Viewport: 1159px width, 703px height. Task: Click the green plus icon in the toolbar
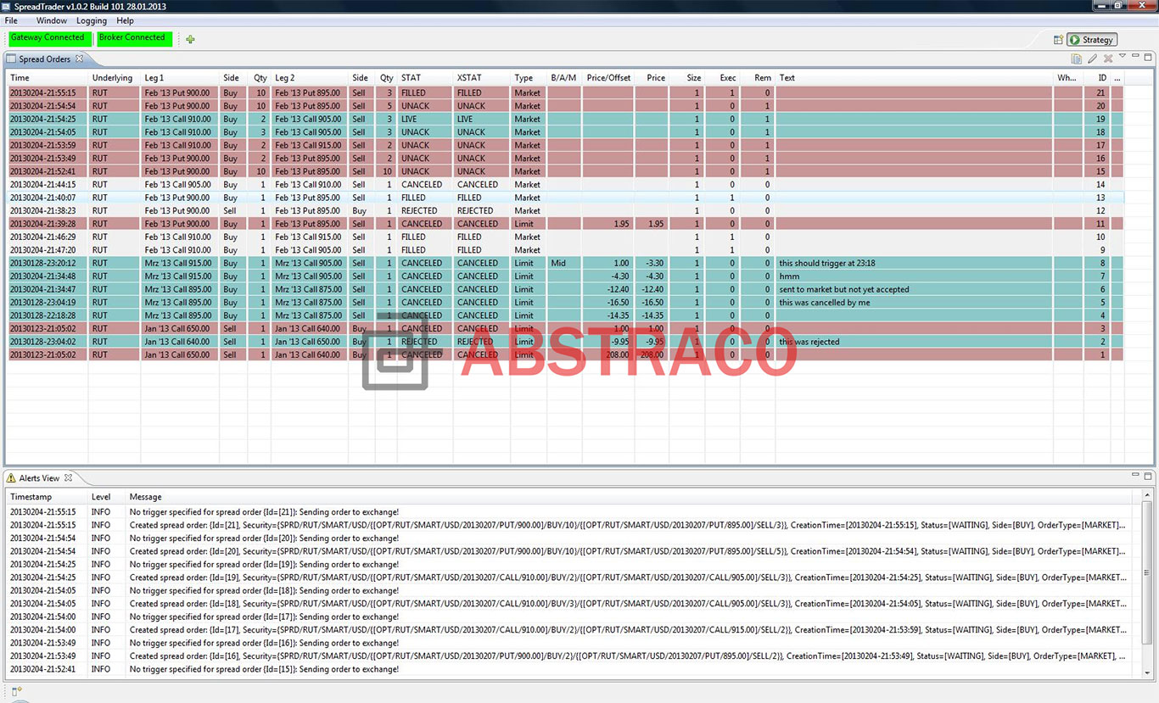[x=190, y=39]
